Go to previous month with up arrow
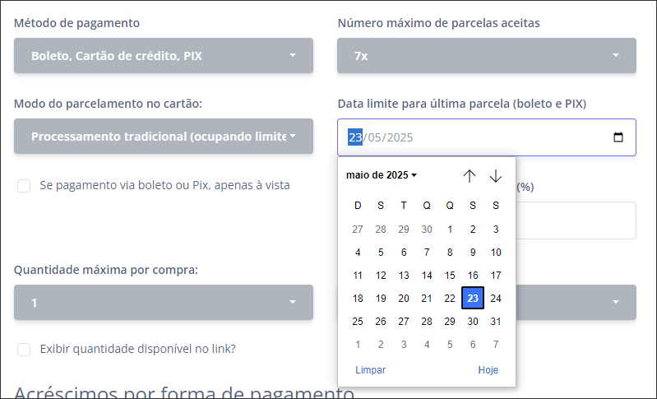Image resolution: width=657 pixels, height=399 pixels. [470, 175]
